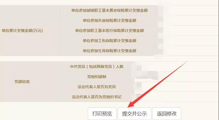Select value cell of 工伤保险 arrears row

(189, 41)
